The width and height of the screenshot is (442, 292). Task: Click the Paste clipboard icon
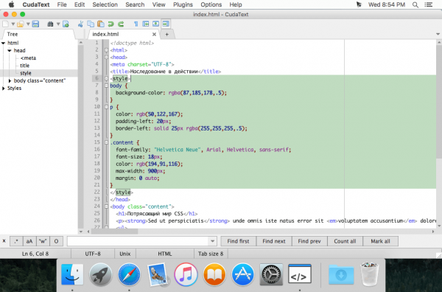(101, 24)
